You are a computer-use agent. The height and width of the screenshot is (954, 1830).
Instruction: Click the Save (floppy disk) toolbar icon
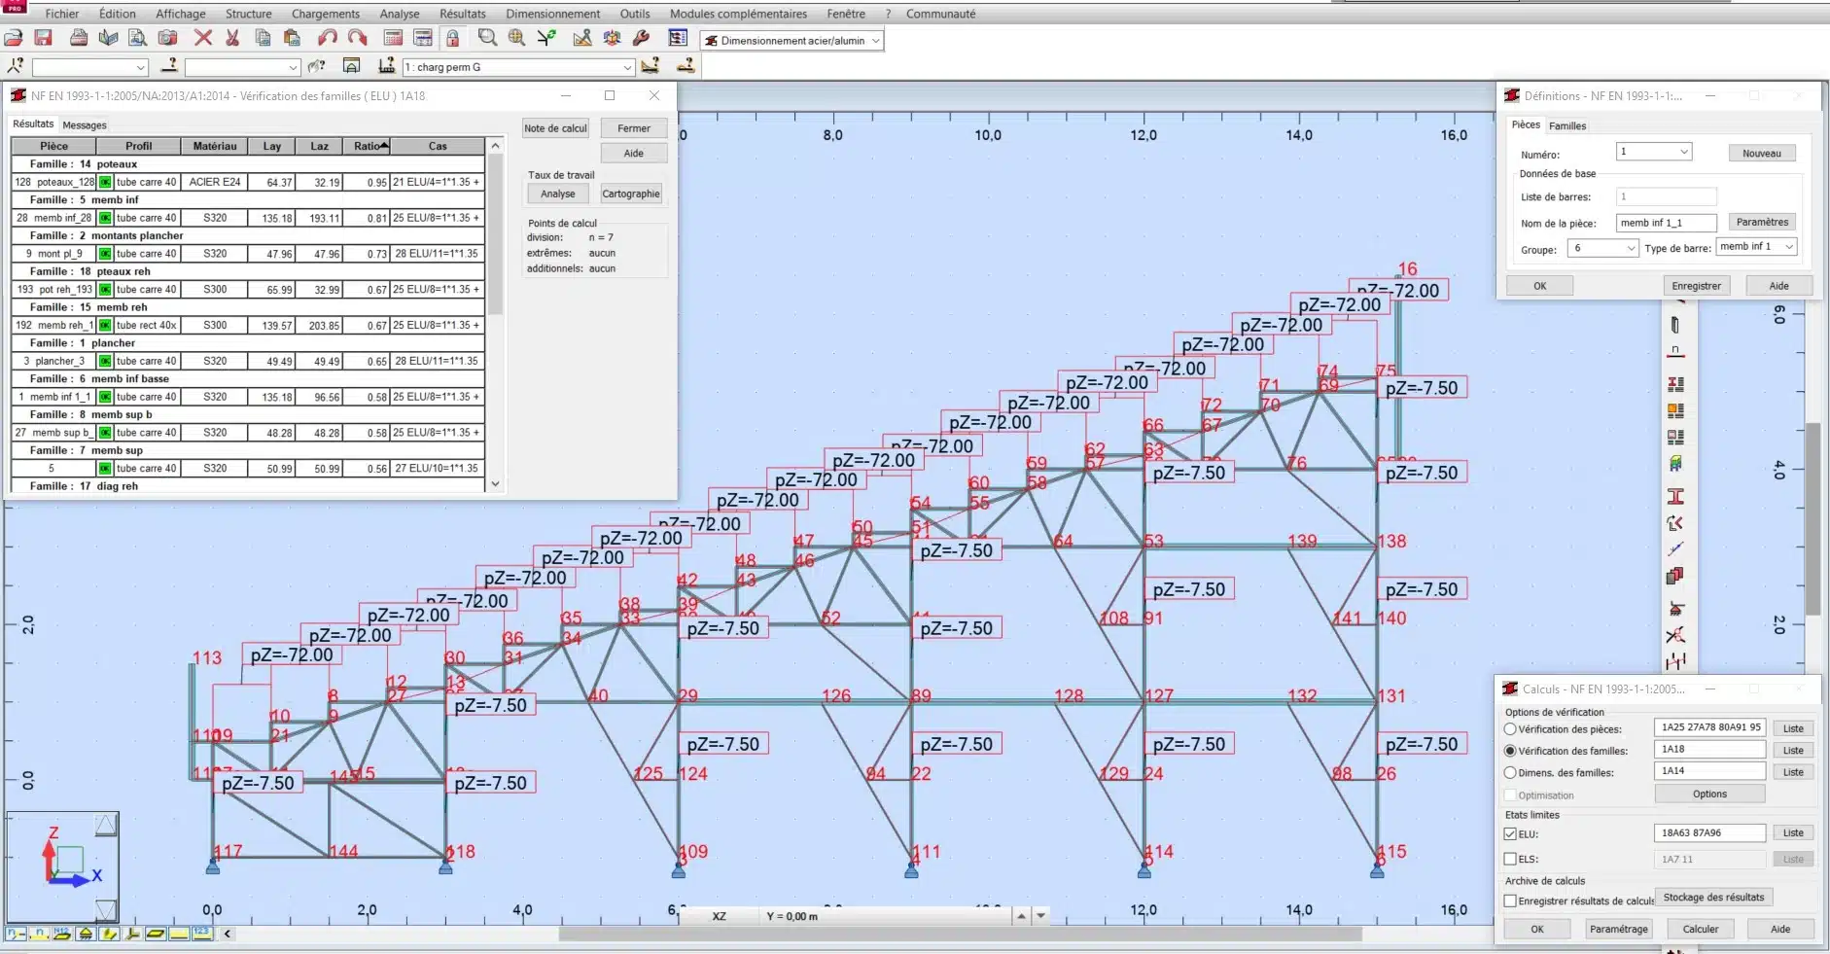click(x=43, y=38)
